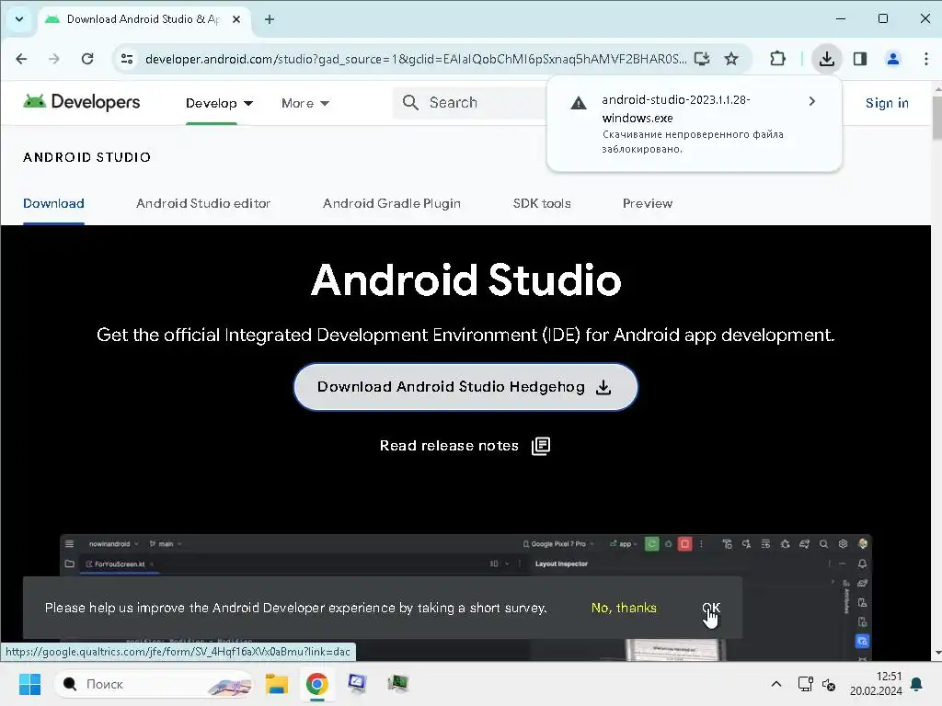Viewport: 942px width, 706px height.
Task: Bookmark this page with the star icon
Action: (x=731, y=59)
